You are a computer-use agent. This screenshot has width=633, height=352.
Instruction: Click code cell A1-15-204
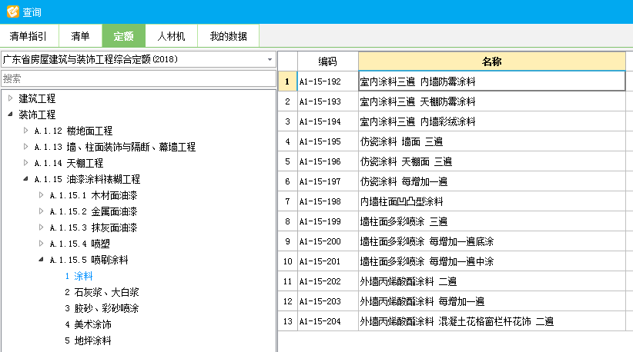click(327, 321)
